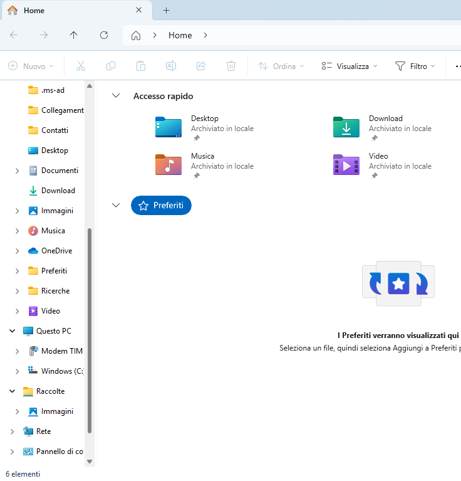Screen dimensions: 461x481
Task: Collapse the Accesso rapido section
Action: (x=116, y=96)
